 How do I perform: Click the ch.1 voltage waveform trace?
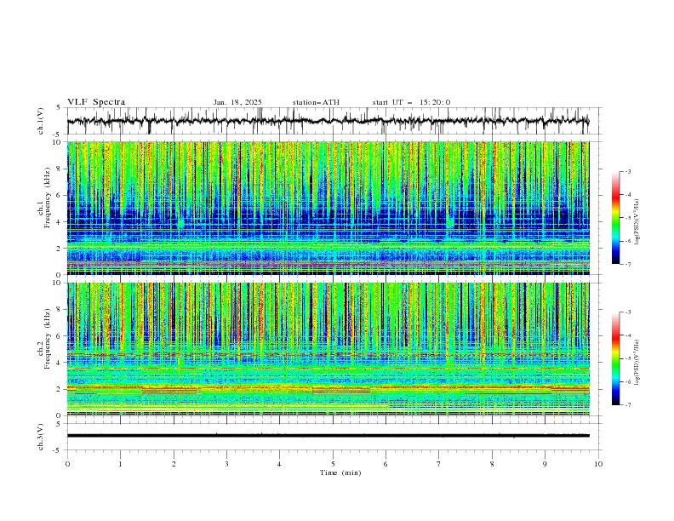[x=328, y=121]
